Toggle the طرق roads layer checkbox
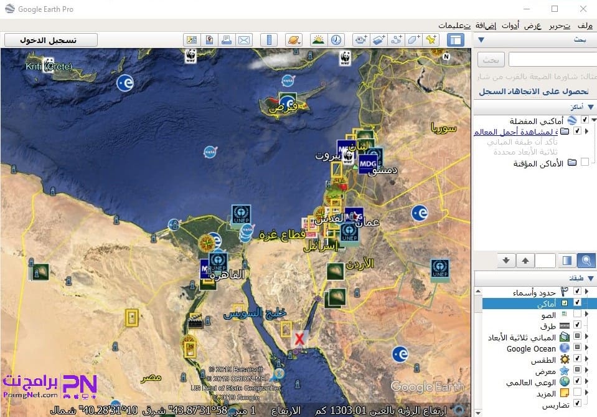The image size is (597, 417). pyautogui.click(x=577, y=325)
